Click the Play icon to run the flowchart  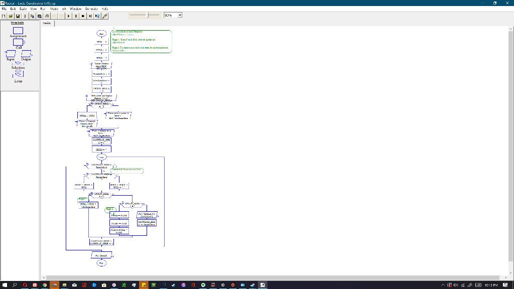(69, 16)
